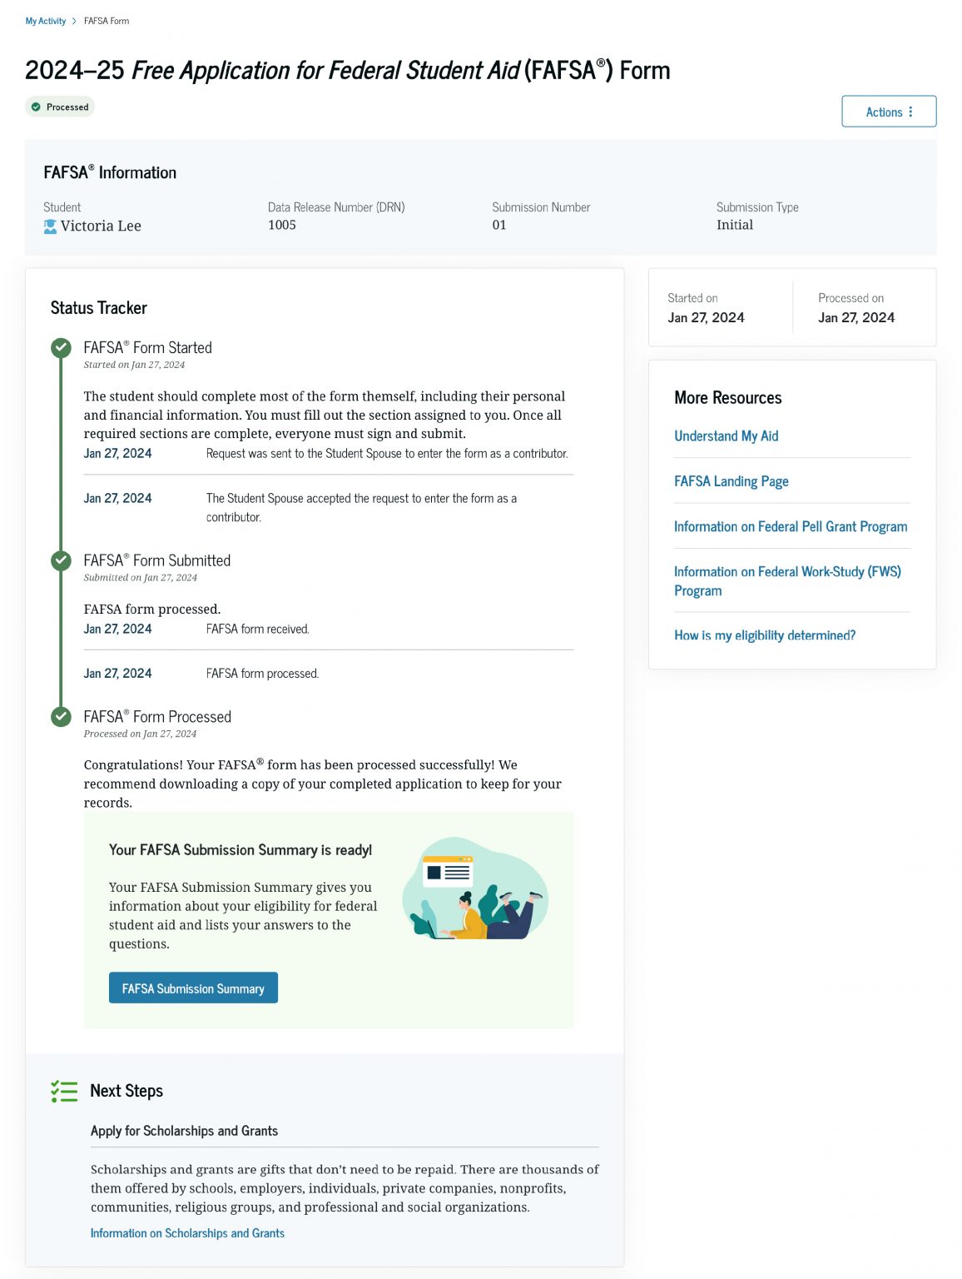Open How is my eligibility determined page
962x1279 pixels.
[x=765, y=635]
